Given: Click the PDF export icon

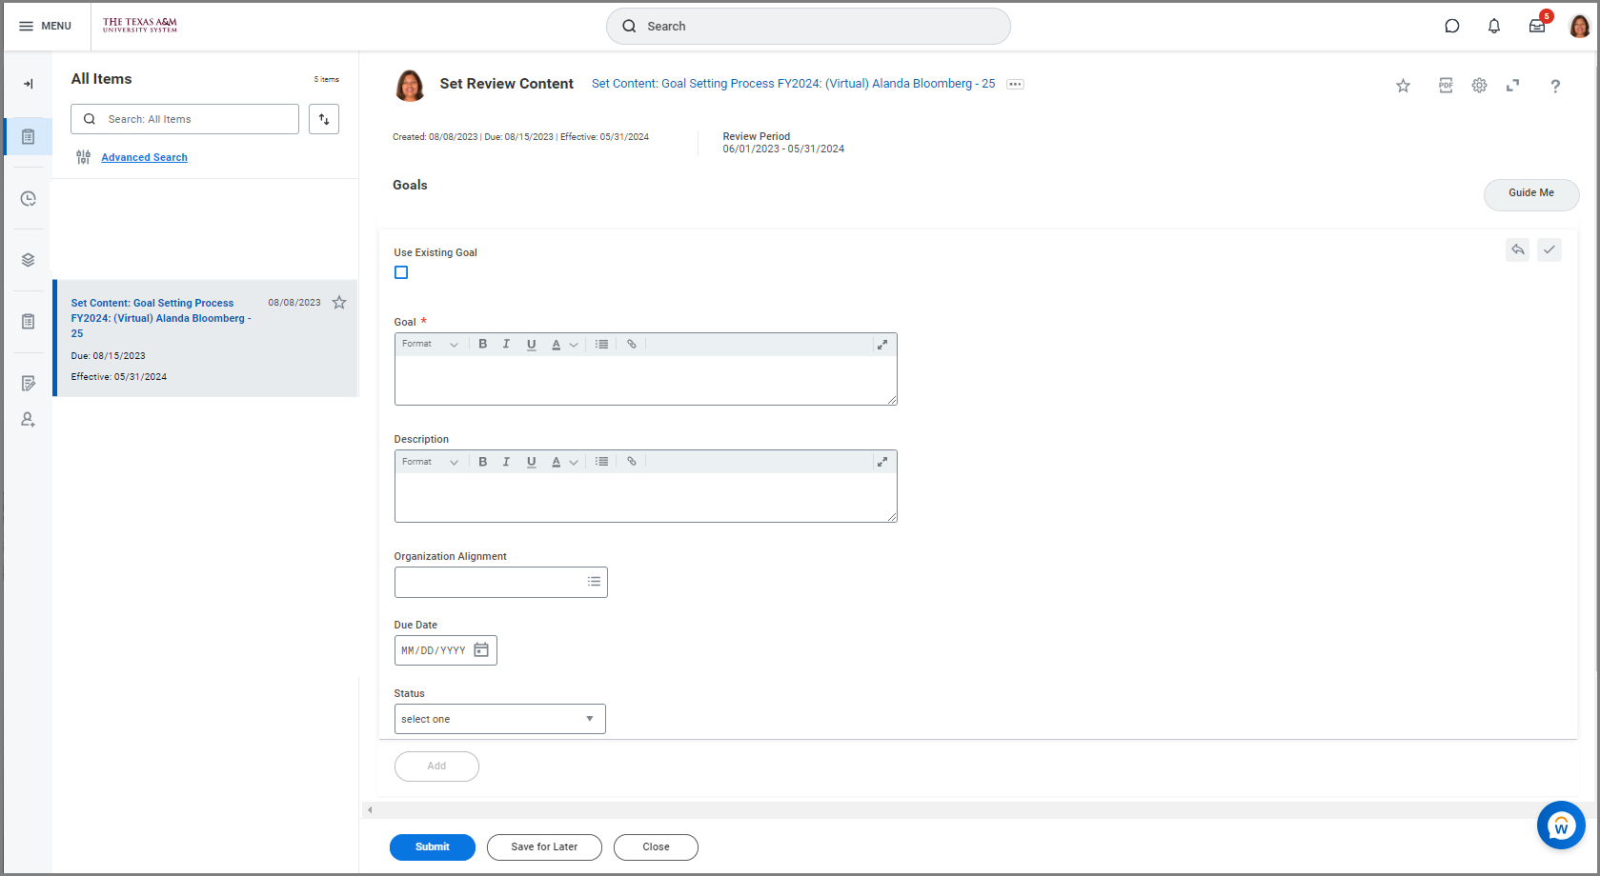Looking at the screenshot, I should pyautogui.click(x=1446, y=86).
